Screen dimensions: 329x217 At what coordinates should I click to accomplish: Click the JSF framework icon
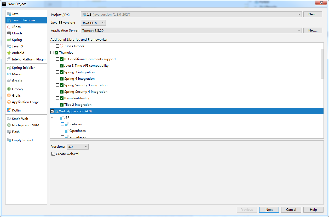(62, 118)
